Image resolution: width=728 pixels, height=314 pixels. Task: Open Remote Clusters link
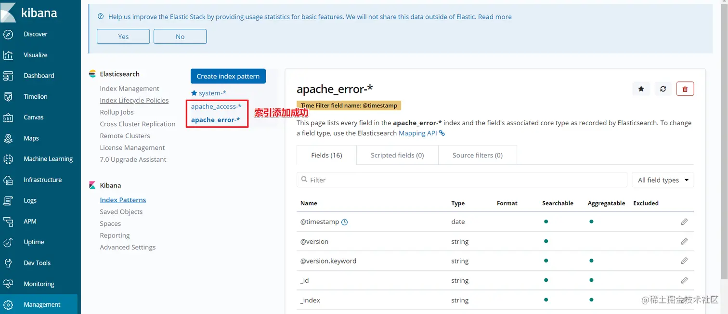point(125,136)
